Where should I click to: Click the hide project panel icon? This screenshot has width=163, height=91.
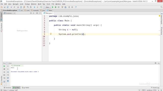40,13
